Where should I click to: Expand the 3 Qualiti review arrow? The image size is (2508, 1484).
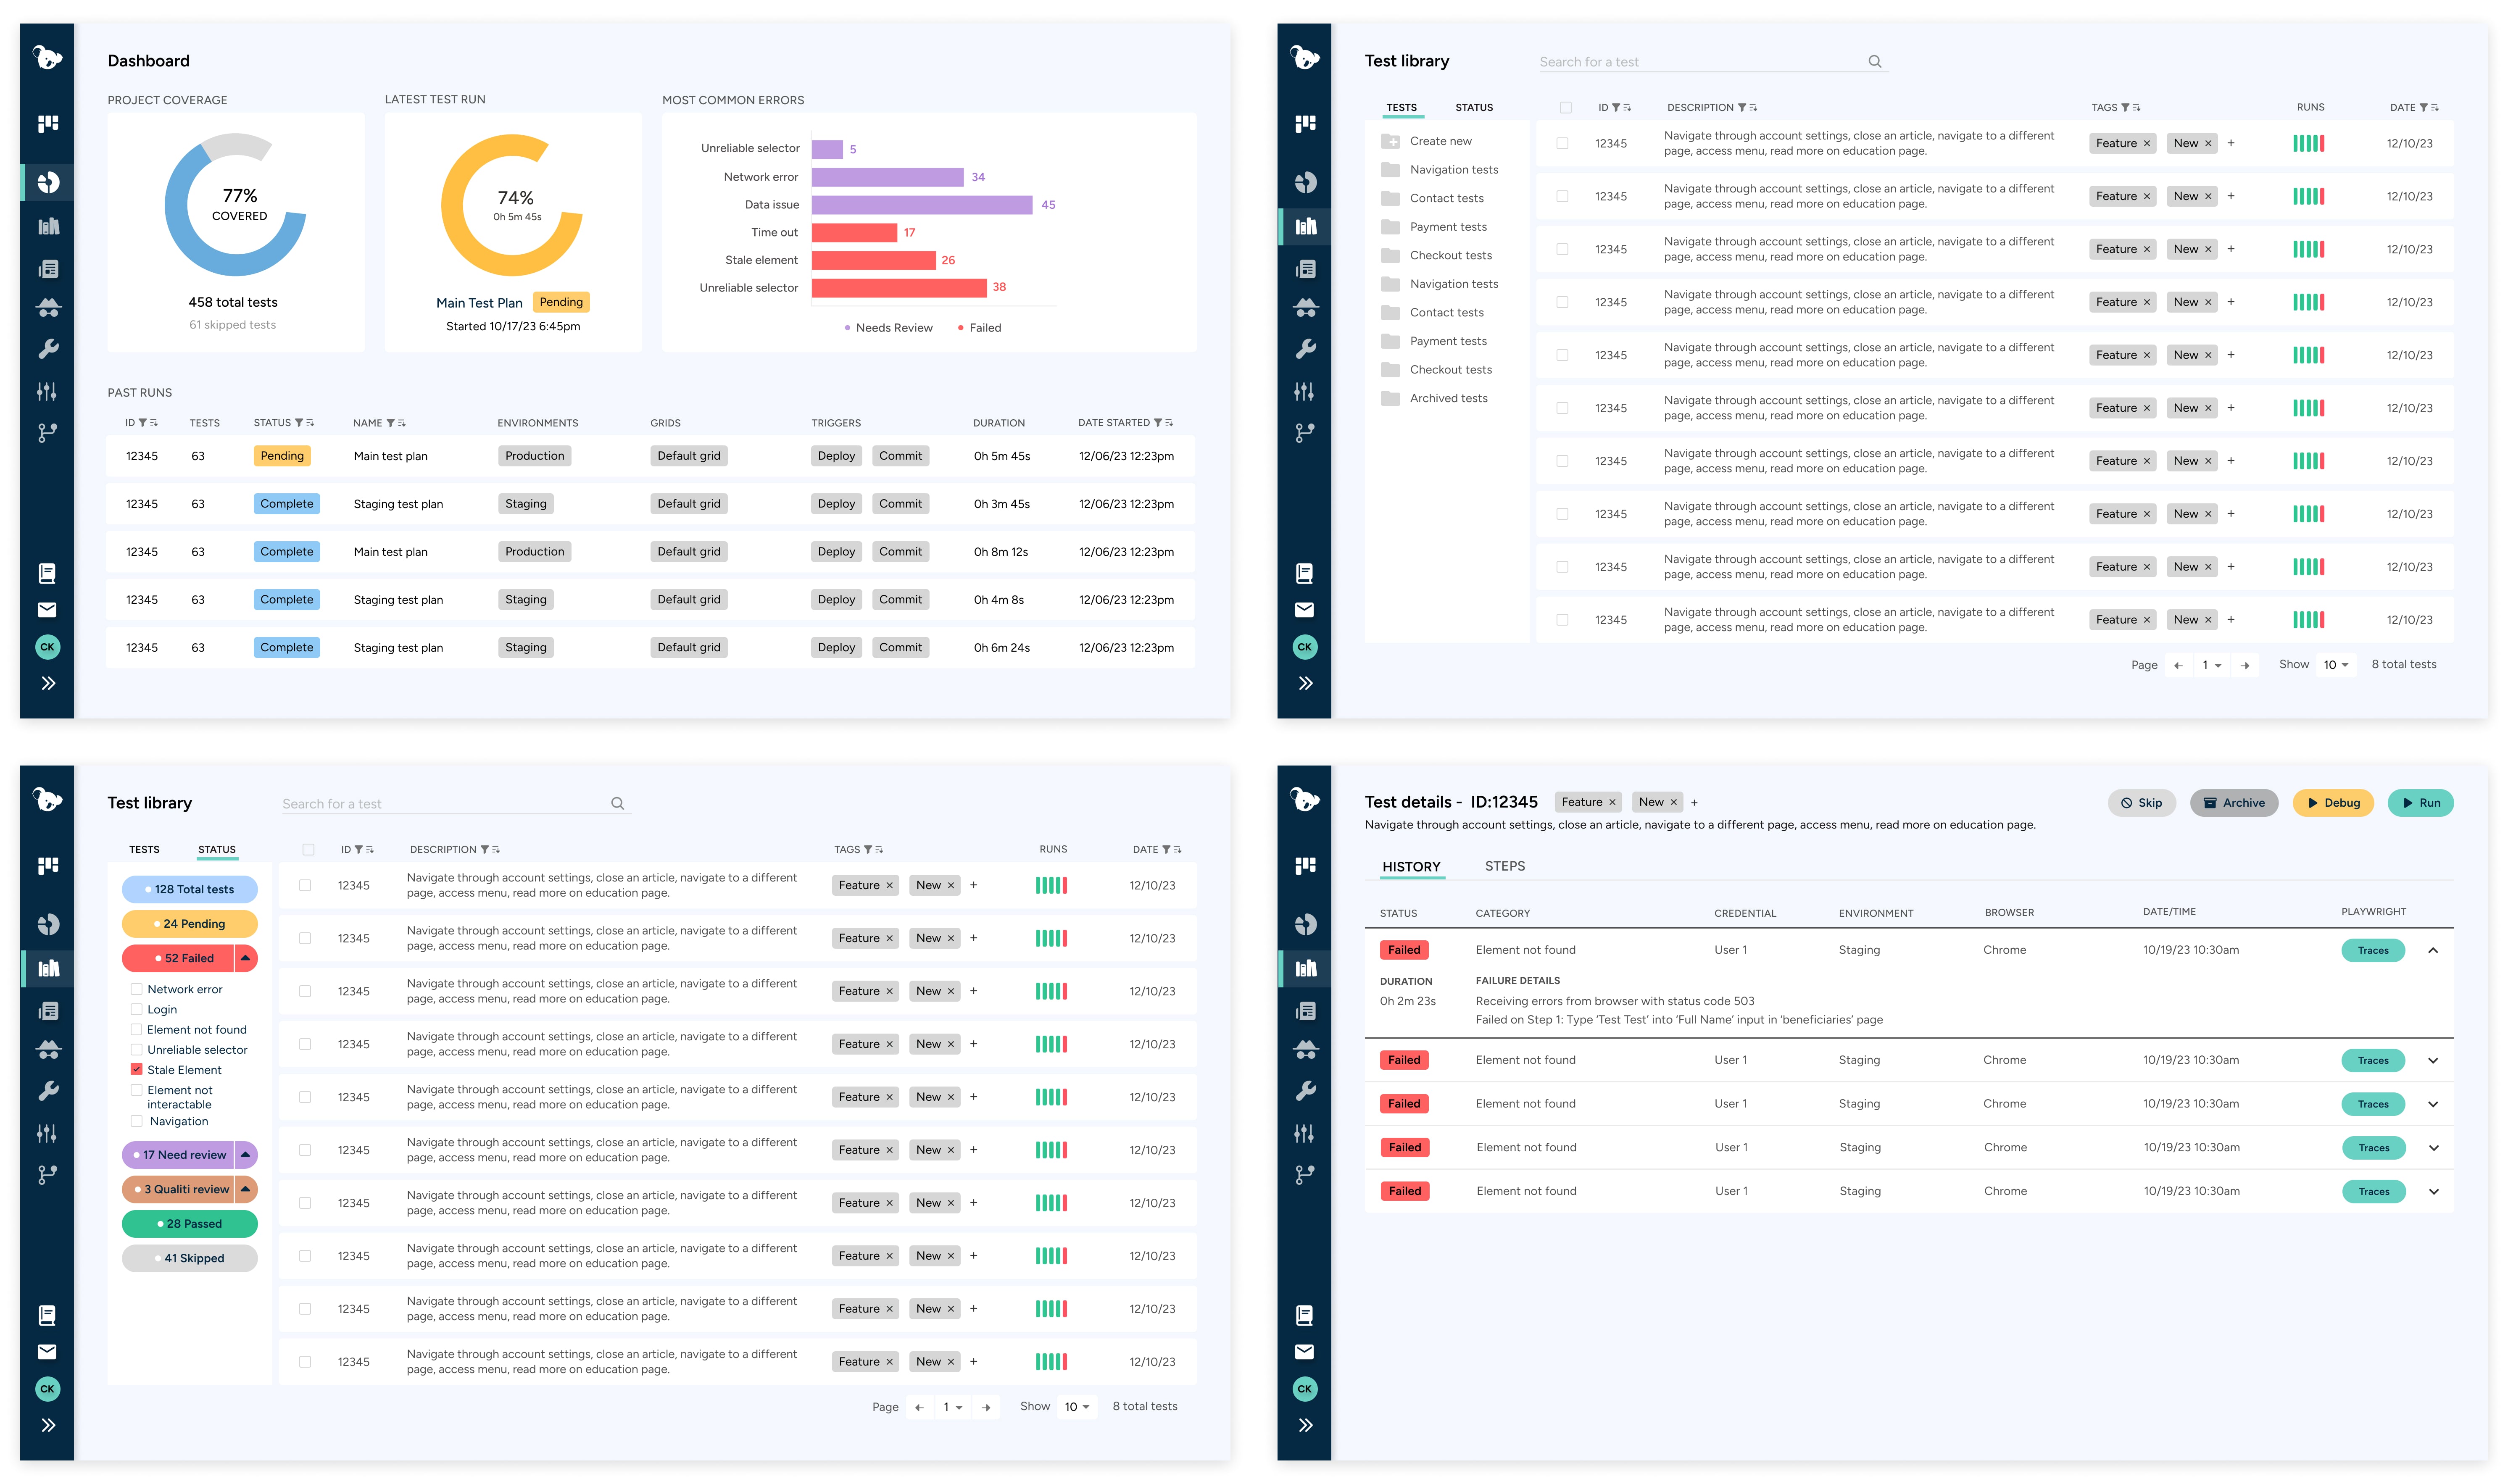point(245,1189)
